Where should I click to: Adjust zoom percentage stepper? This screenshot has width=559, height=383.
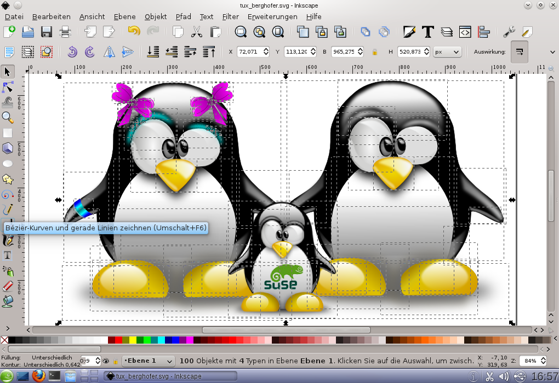click(543, 361)
